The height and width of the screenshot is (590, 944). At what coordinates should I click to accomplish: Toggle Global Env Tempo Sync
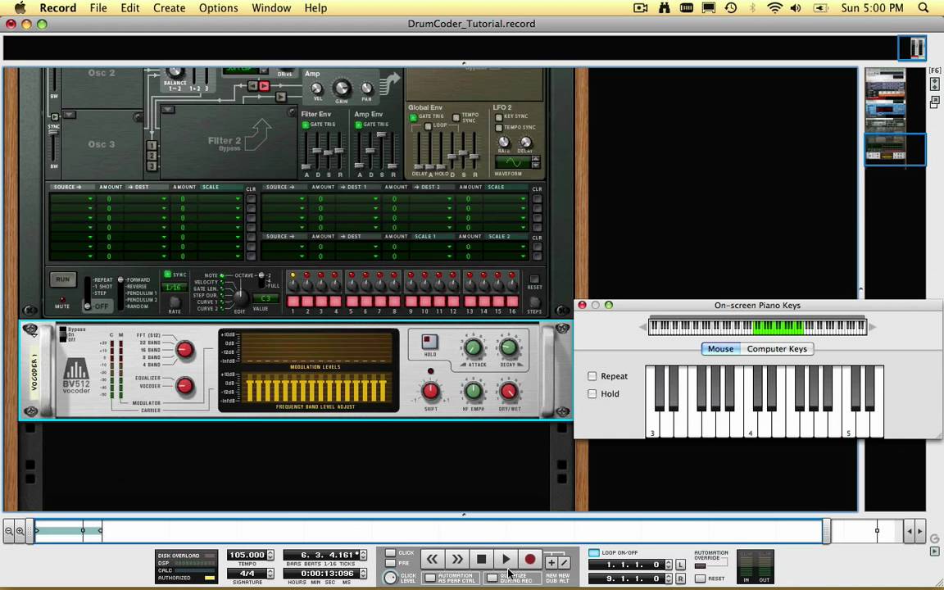click(x=456, y=117)
